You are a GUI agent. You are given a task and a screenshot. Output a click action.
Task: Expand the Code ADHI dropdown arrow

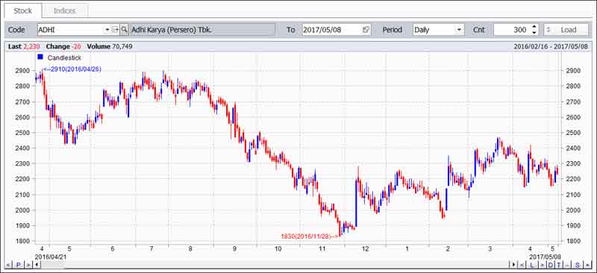107,30
